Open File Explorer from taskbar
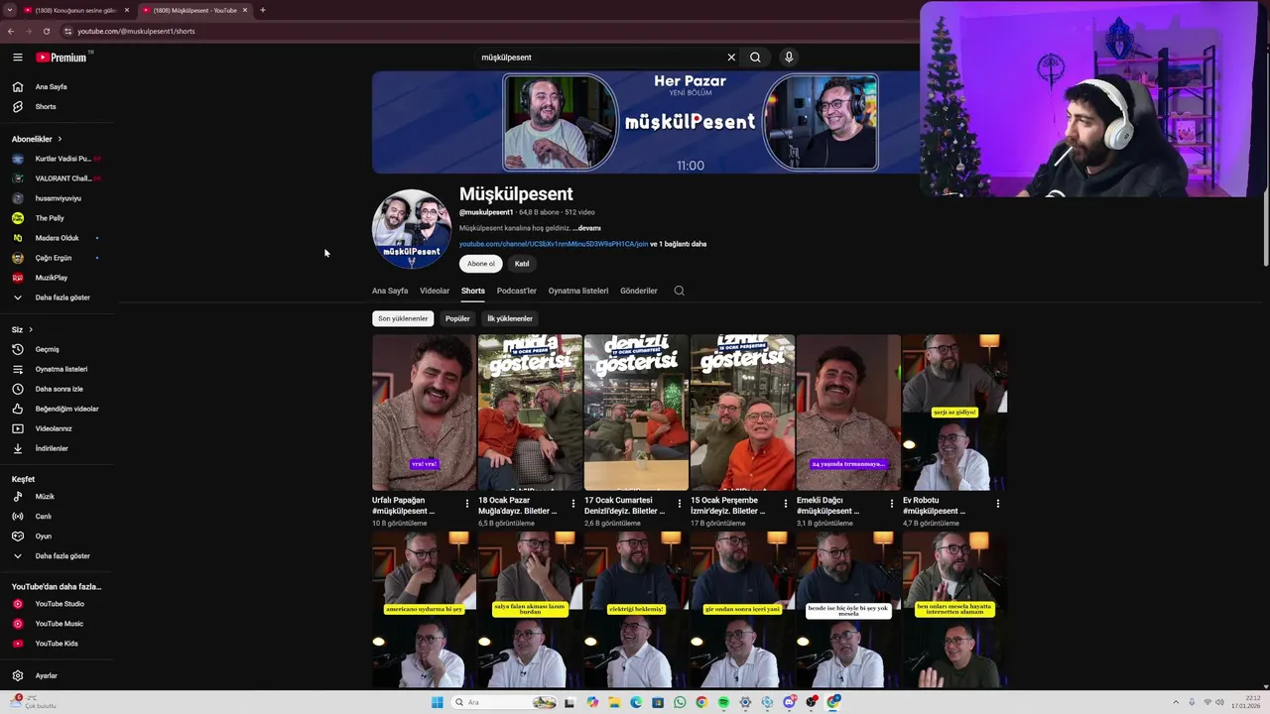This screenshot has height=714, width=1270. coord(614,702)
